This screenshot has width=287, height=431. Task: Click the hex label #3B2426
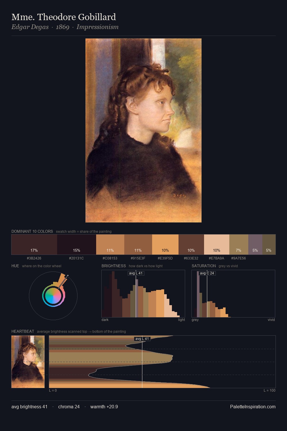34,258
